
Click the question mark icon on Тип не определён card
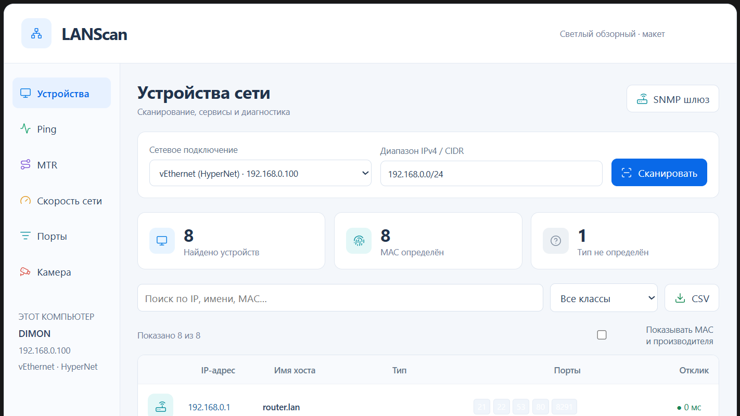point(555,241)
